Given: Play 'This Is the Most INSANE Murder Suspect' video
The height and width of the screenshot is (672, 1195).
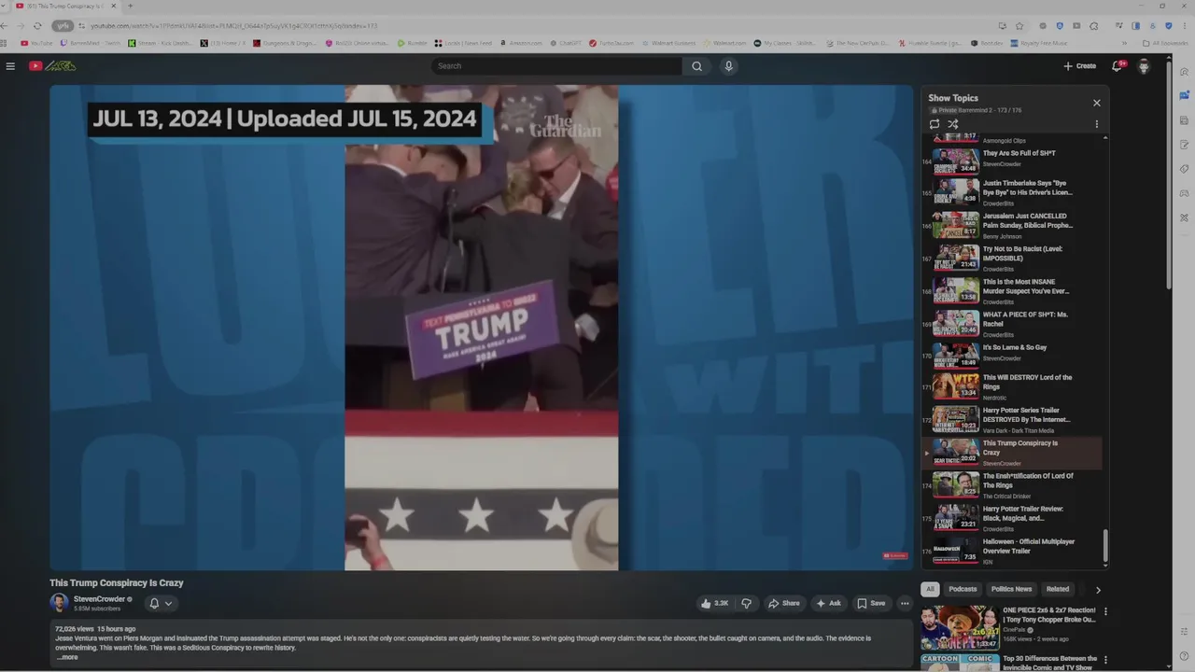Looking at the screenshot, I should [x=1012, y=290].
